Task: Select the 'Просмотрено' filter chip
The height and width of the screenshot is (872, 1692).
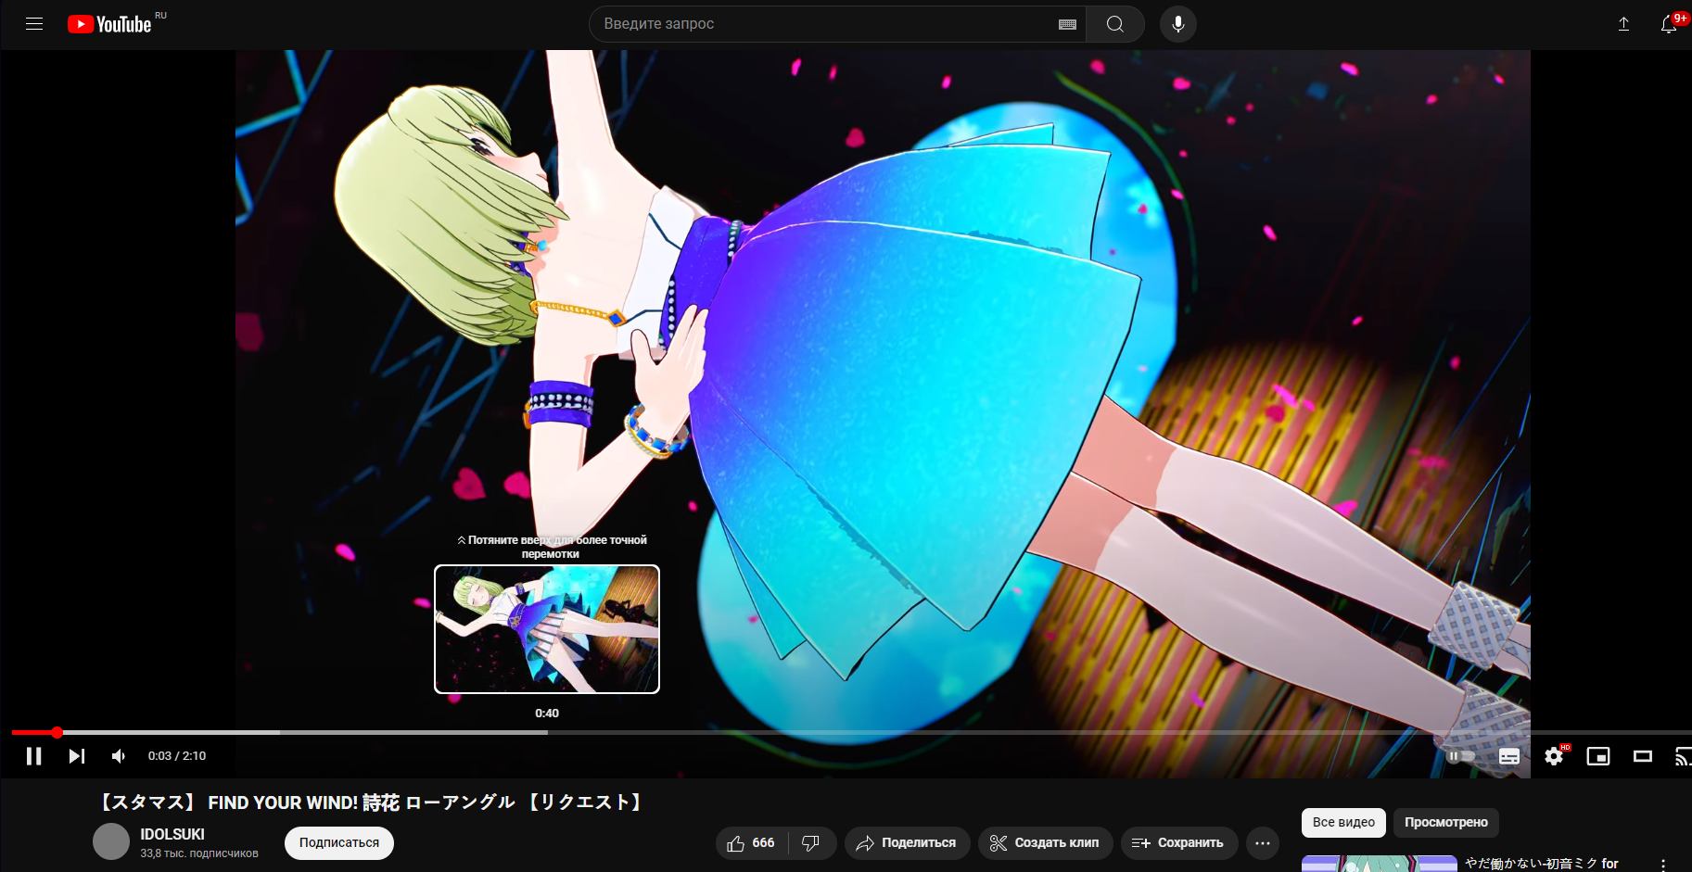Action: 1446,822
